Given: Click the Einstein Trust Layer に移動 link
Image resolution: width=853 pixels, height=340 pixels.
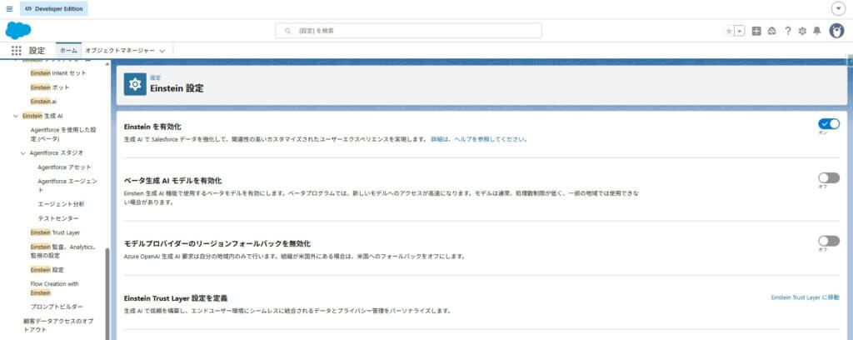Looking at the screenshot, I should tap(806, 297).
